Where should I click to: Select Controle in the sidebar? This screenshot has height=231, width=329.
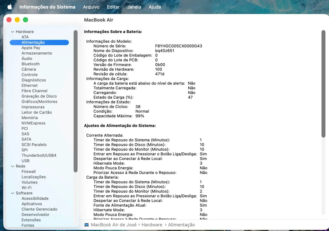[x=30, y=75]
